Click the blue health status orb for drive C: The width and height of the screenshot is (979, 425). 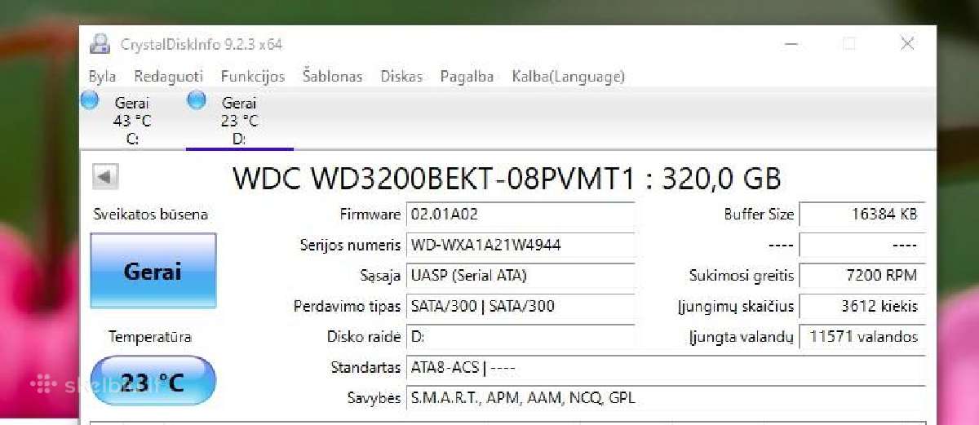click(90, 100)
